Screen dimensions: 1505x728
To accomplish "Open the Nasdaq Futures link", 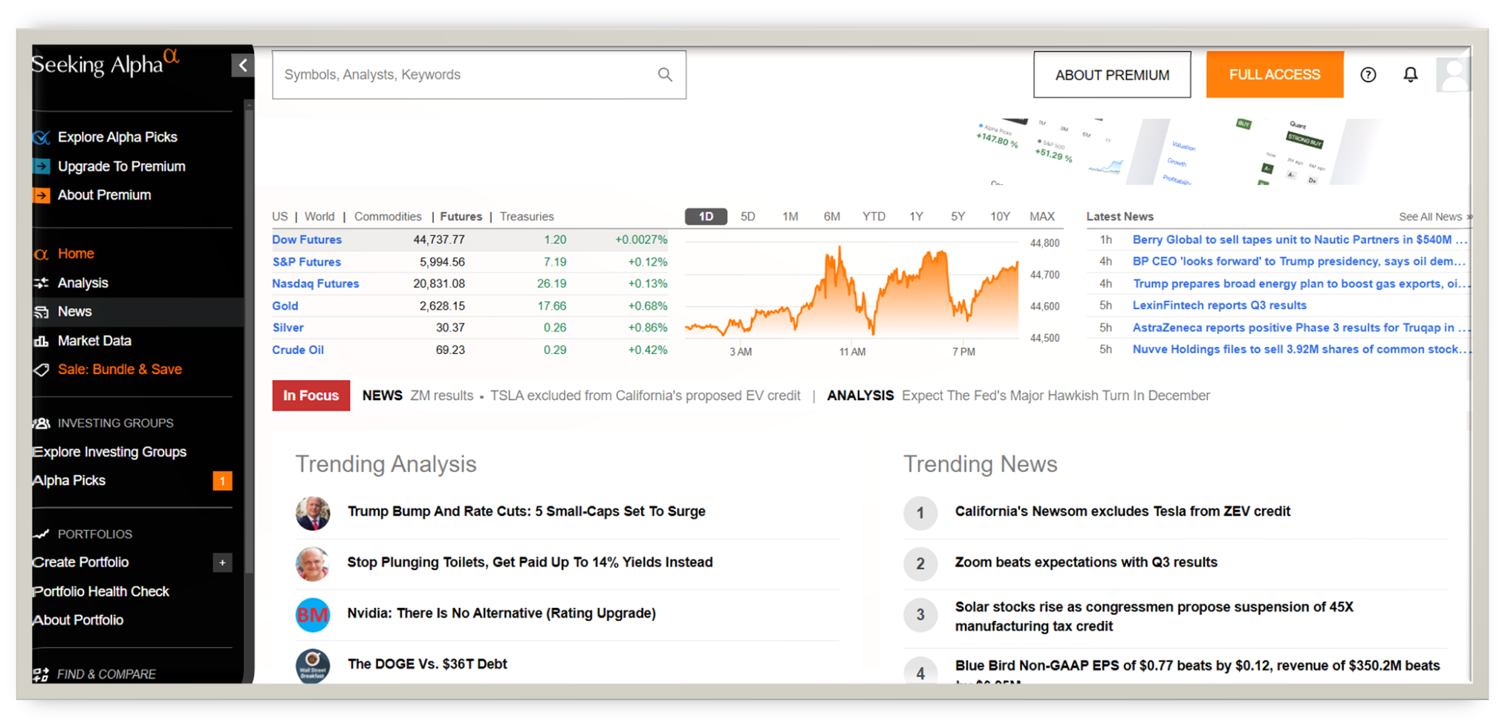I will (315, 283).
